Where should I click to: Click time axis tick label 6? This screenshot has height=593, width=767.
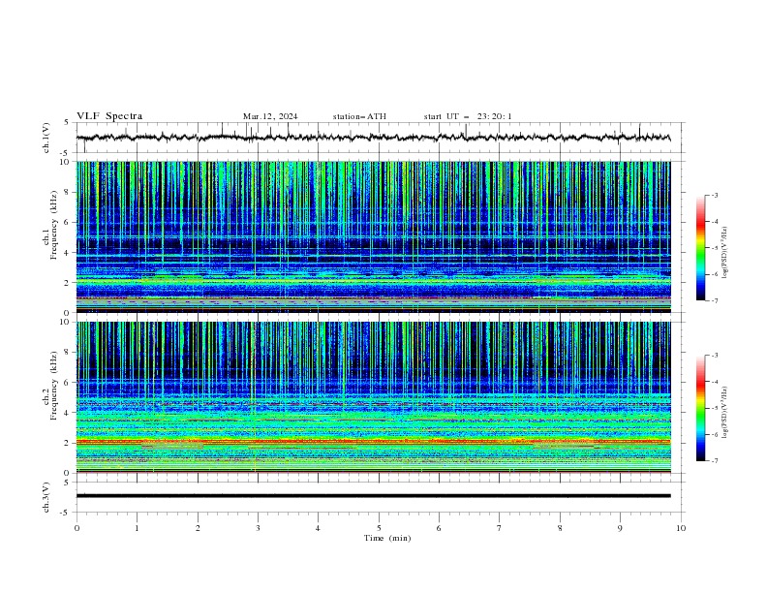click(439, 528)
